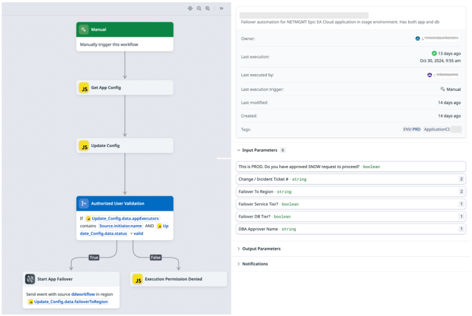Select the Get App Config node
The image size is (472, 316).
point(125,88)
